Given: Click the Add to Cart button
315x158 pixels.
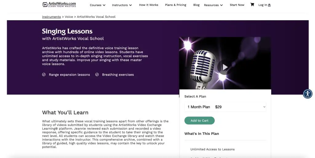Looking at the screenshot, I should click(x=199, y=120).
